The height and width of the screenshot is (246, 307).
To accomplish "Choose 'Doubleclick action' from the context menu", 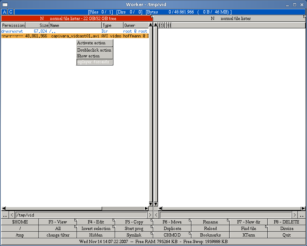I will coord(94,50).
